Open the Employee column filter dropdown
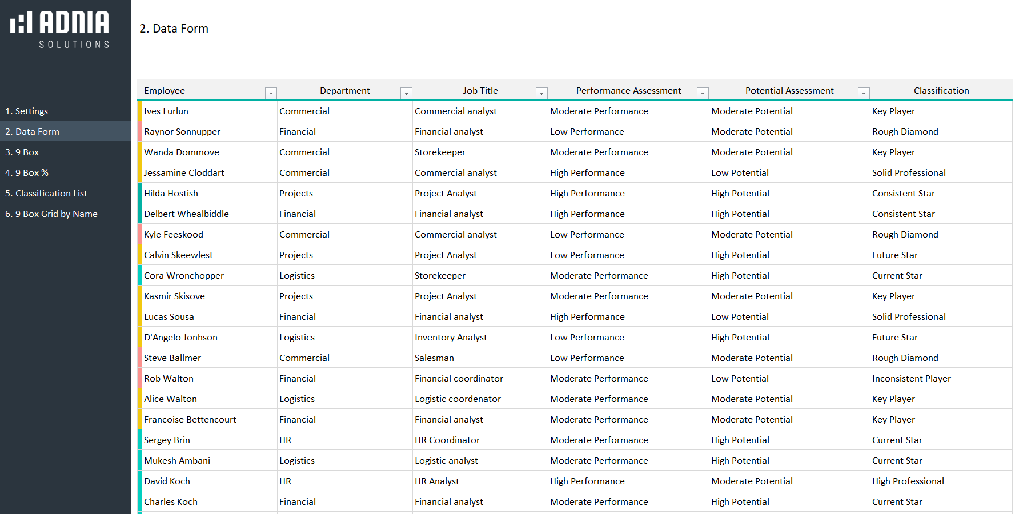 coord(271,93)
